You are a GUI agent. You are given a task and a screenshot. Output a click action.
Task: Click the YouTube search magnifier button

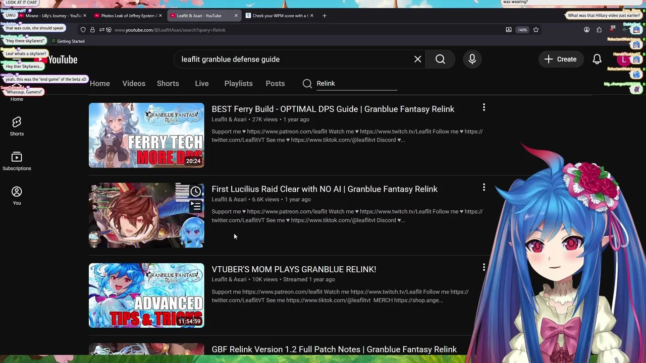click(440, 59)
